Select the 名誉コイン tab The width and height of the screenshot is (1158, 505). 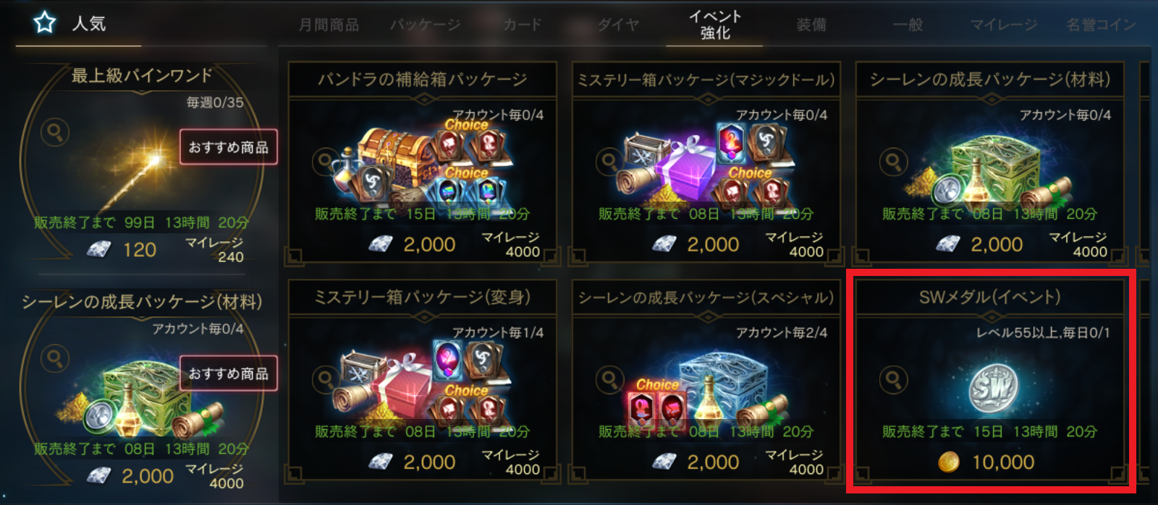[x=1101, y=25]
